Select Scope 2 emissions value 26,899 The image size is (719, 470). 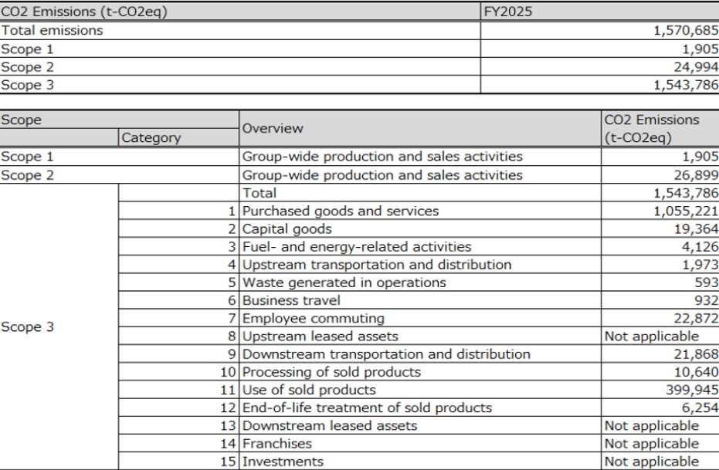pyautogui.click(x=660, y=175)
